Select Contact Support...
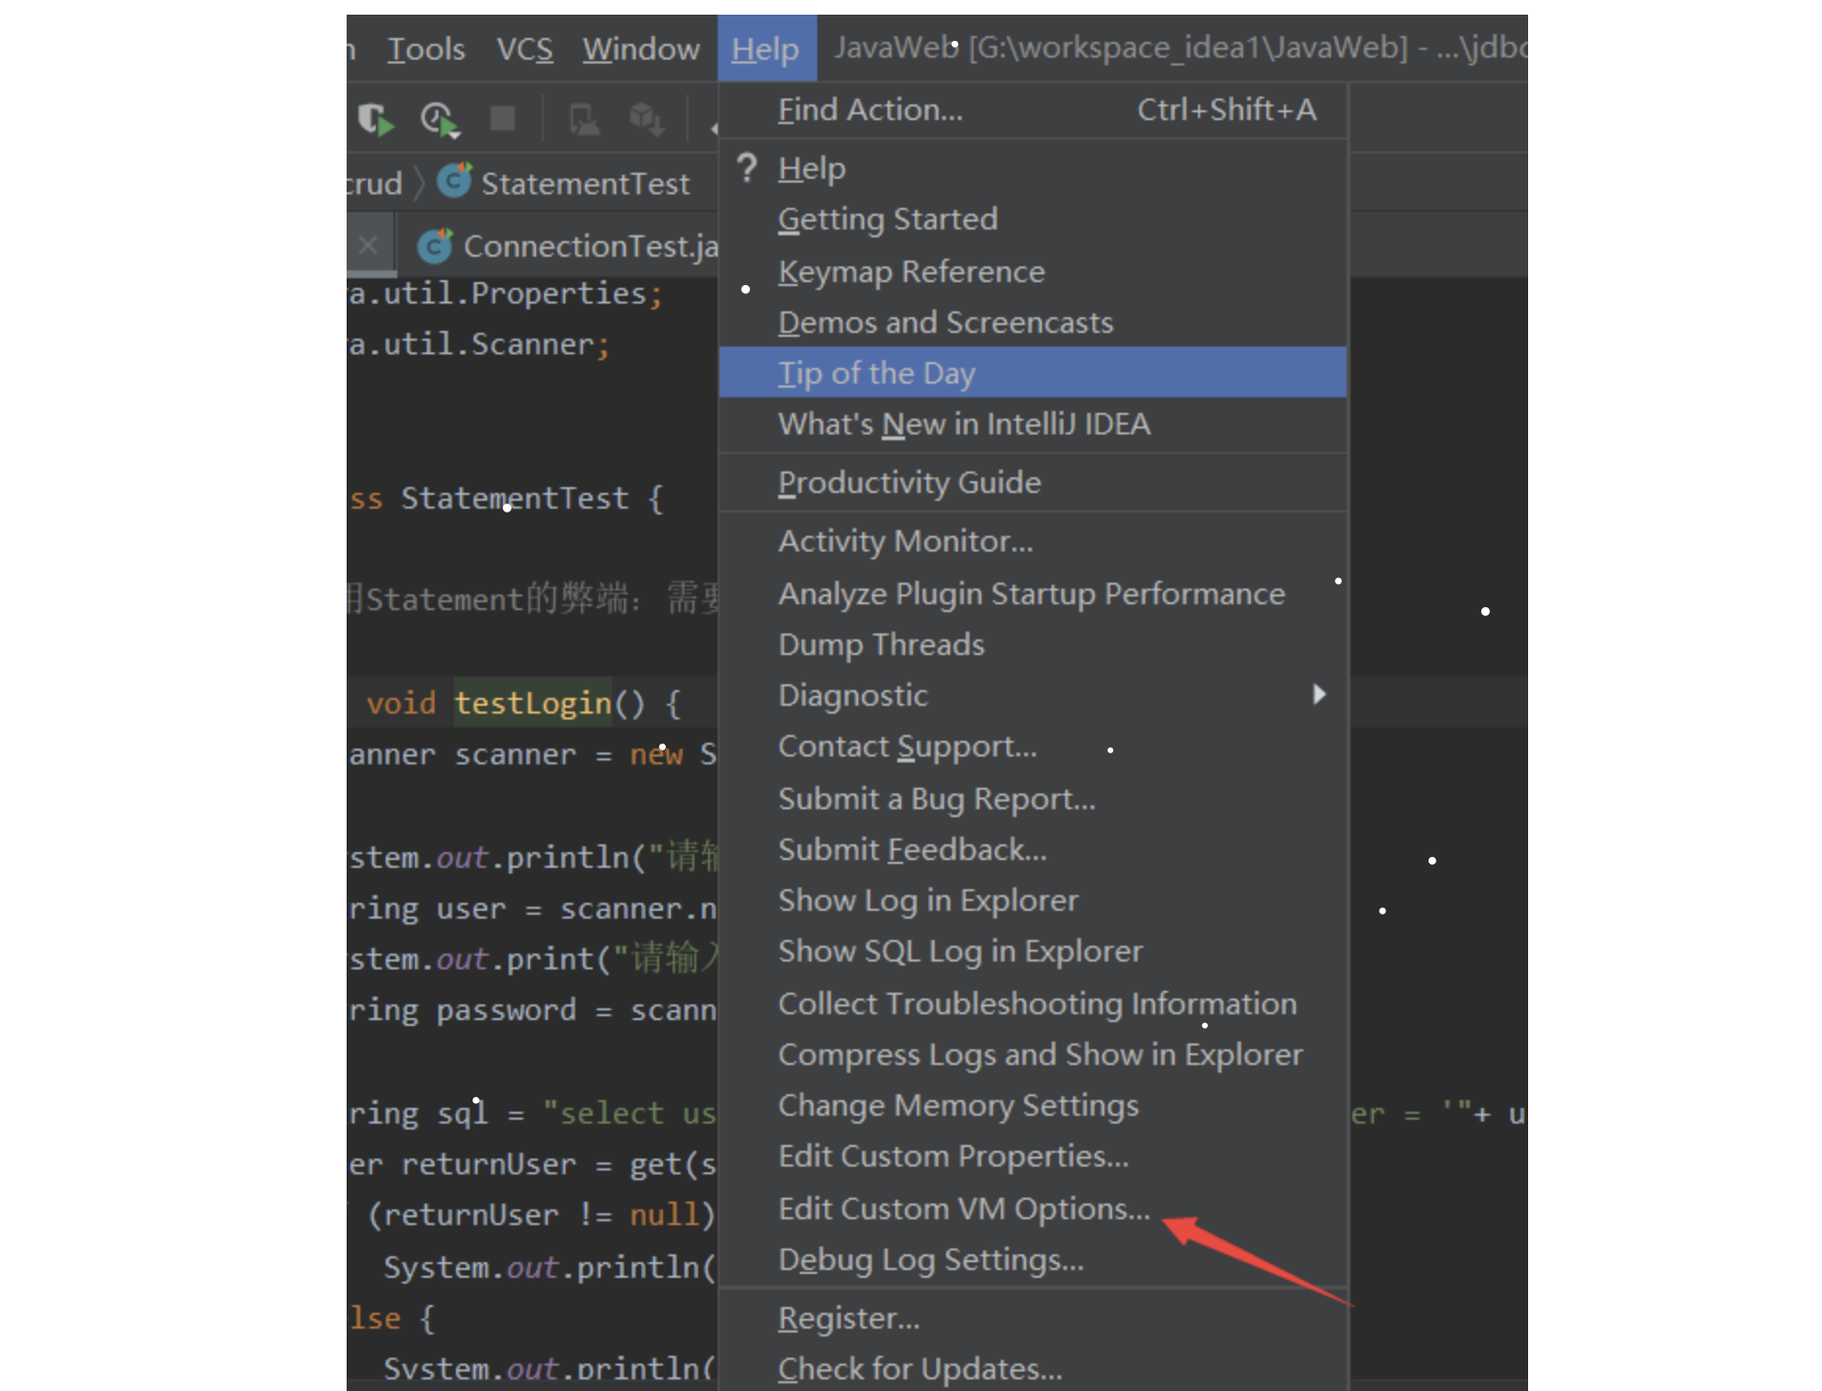The width and height of the screenshot is (1822, 1391). pos(1033,746)
